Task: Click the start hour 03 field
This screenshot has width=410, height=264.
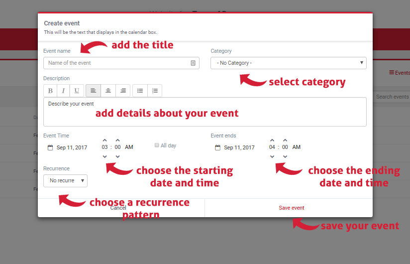Action: (x=104, y=147)
